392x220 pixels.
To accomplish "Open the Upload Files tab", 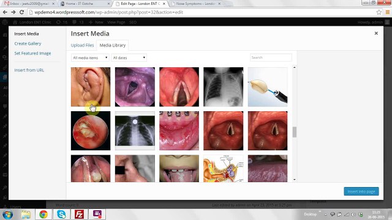I will tap(82, 45).
